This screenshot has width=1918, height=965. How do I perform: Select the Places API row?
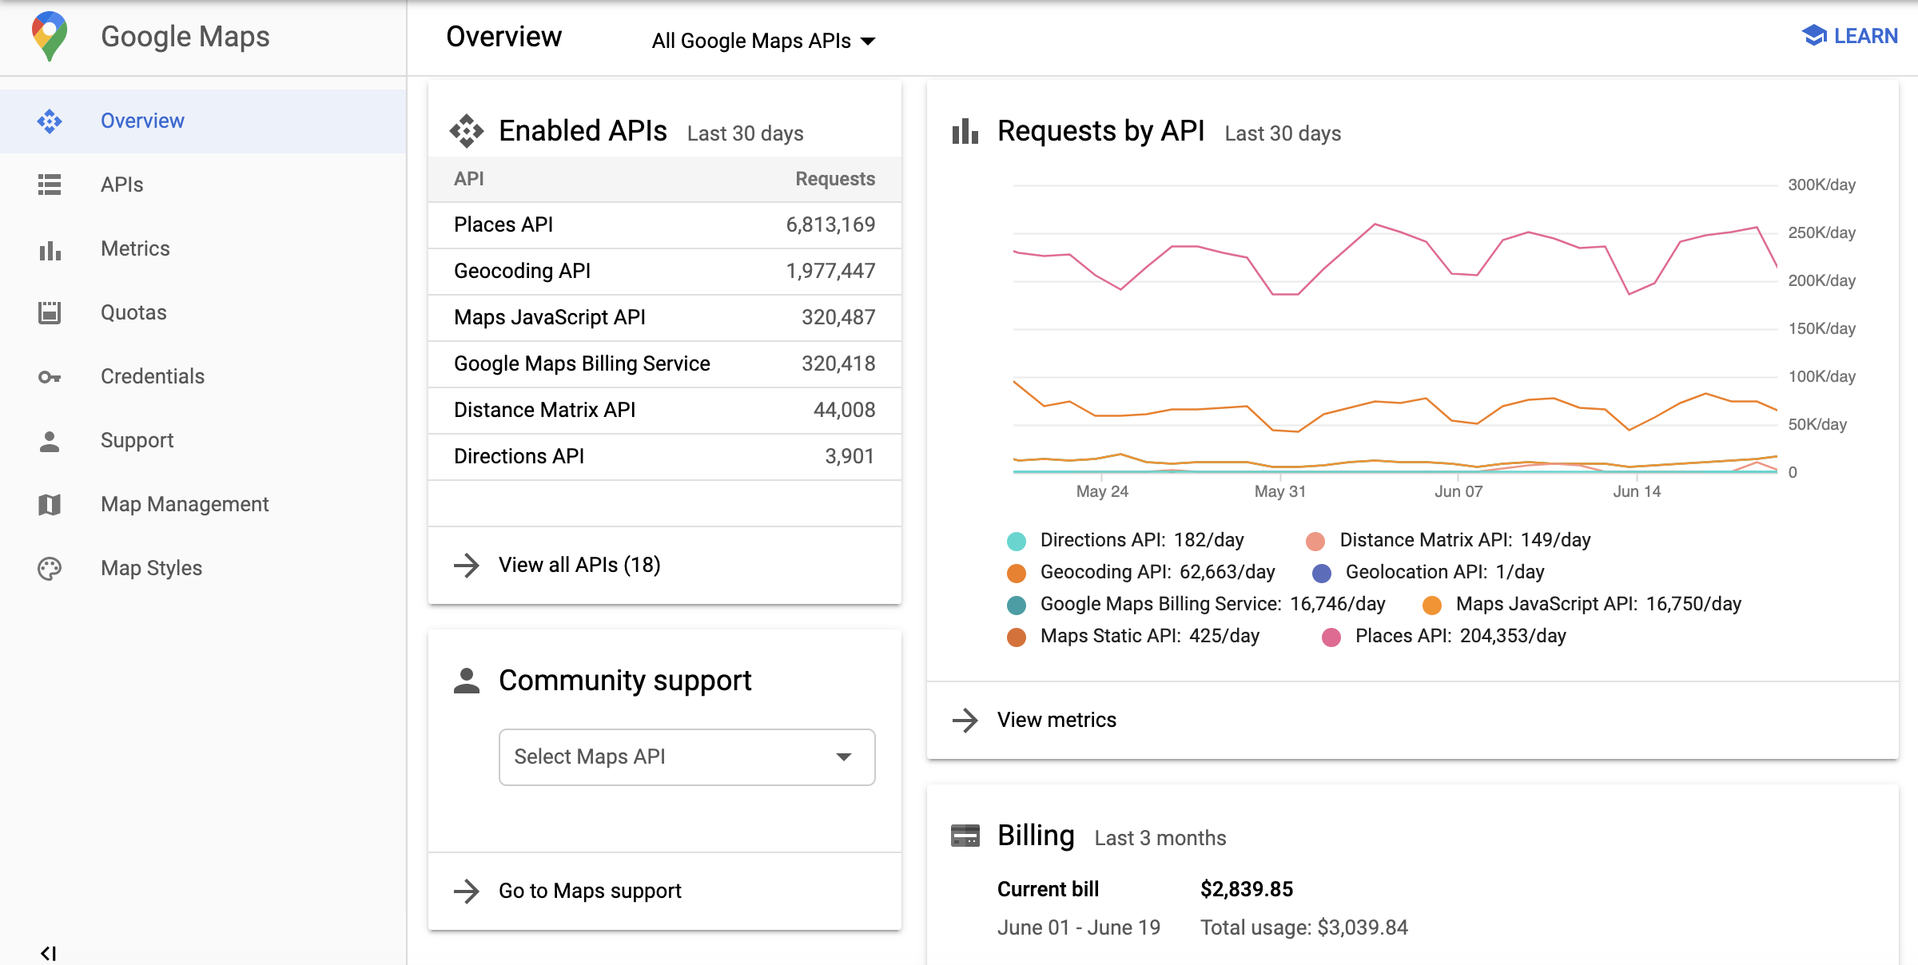665,224
